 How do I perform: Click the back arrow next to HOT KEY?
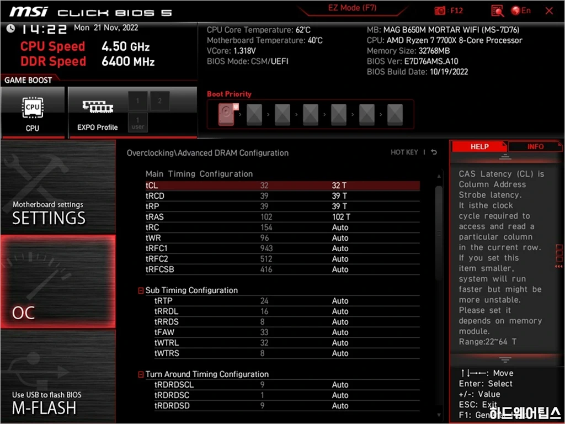[434, 152]
